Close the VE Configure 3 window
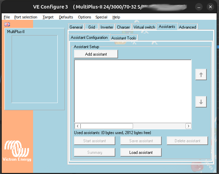 210,7
